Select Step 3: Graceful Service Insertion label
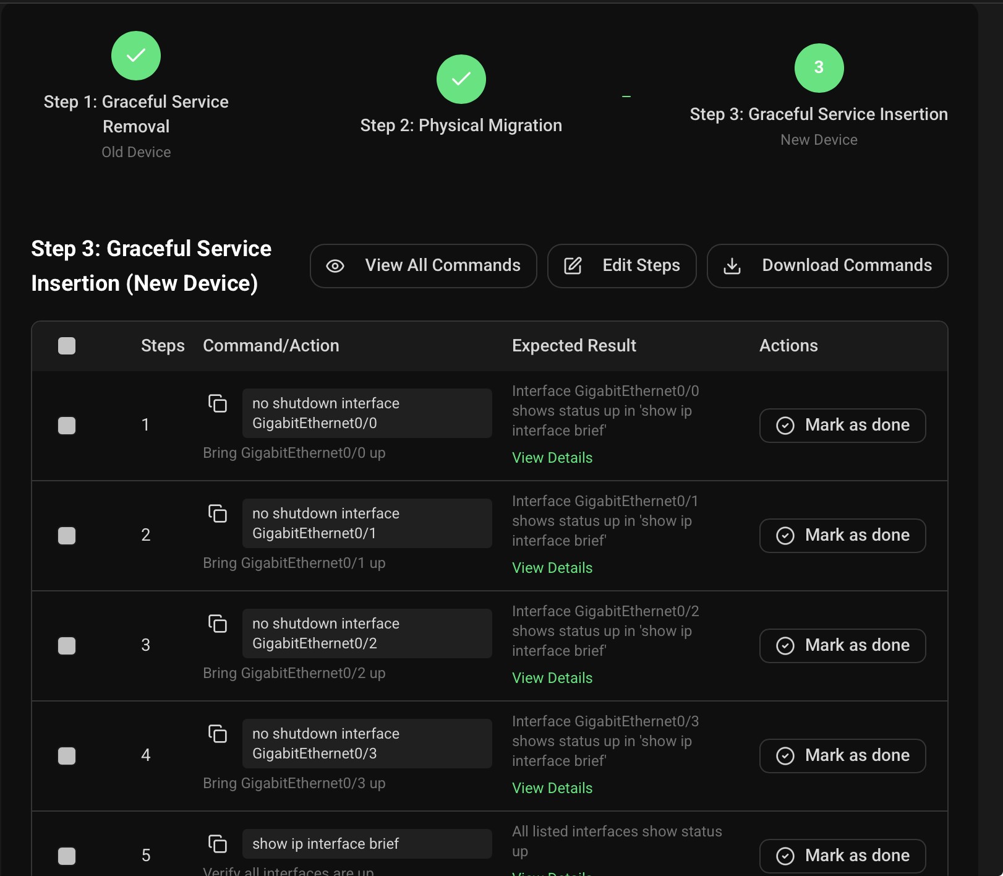 click(819, 114)
